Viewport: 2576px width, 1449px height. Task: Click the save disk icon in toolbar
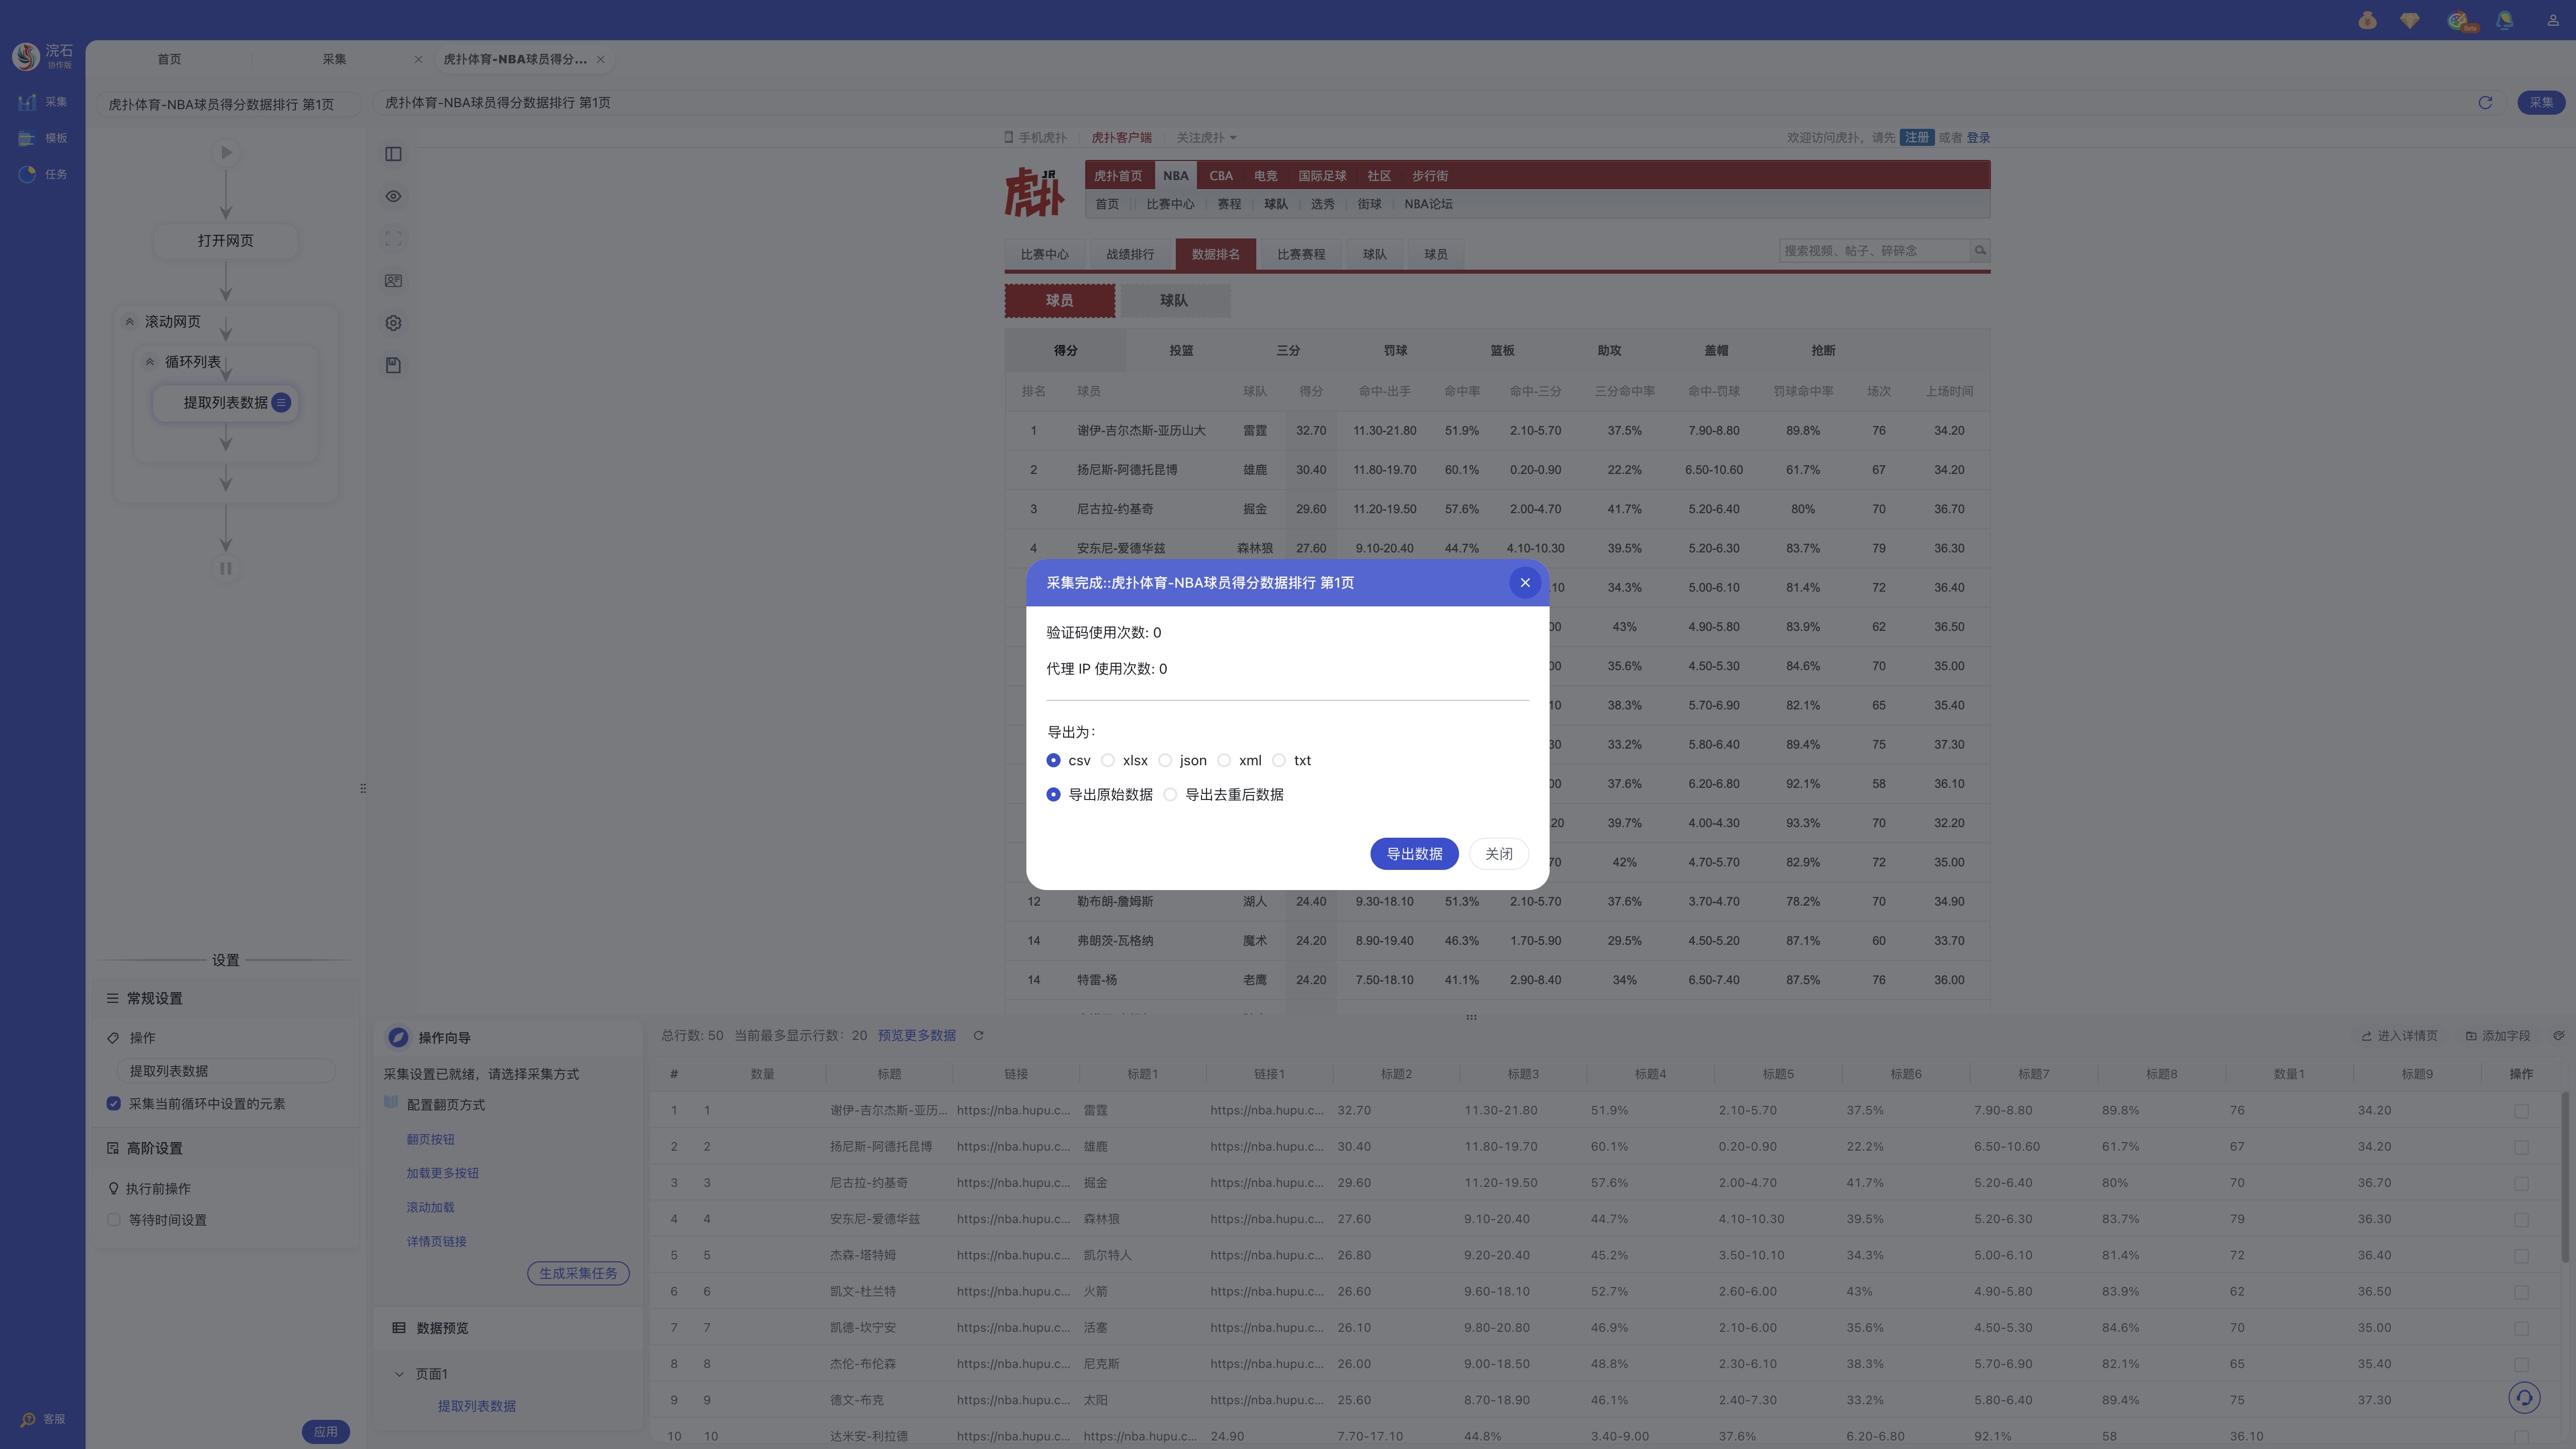[393, 365]
